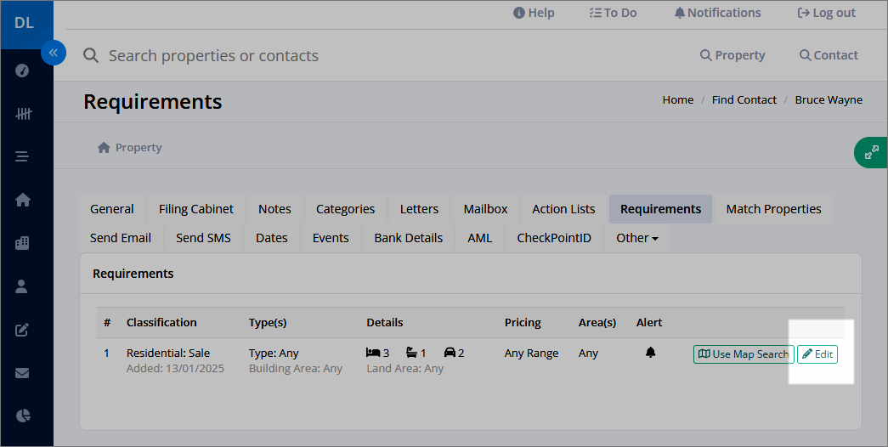Click the pencil edit icon in sidebar
The width and height of the screenshot is (888, 447).
tap(22, 330)
